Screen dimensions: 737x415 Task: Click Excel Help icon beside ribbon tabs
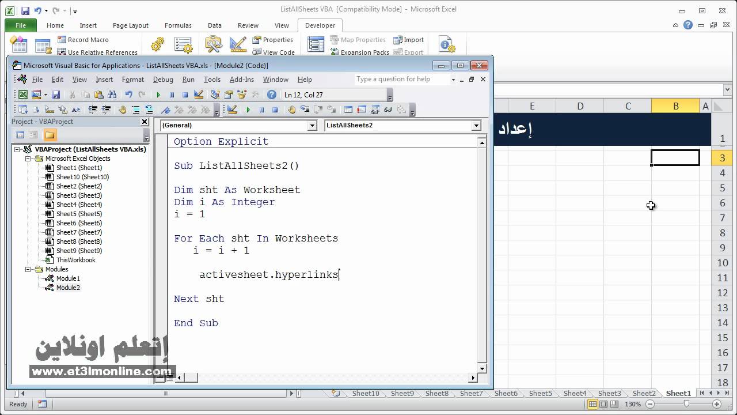click(x=688, y=25)
